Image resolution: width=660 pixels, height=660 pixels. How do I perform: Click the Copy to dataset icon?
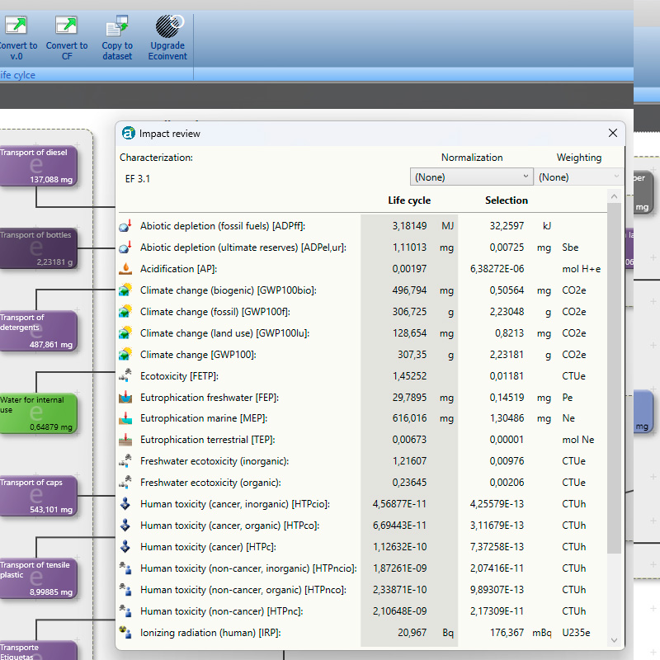[x=117, y=27]
